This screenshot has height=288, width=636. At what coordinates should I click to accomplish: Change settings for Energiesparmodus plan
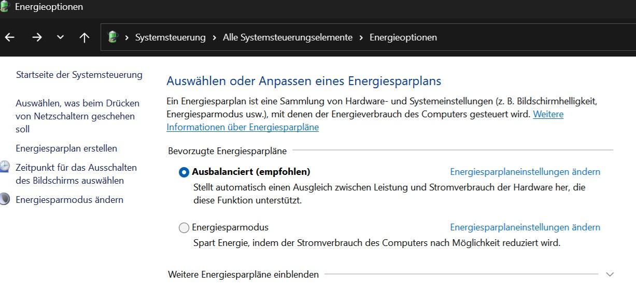[x=525, y=227]
